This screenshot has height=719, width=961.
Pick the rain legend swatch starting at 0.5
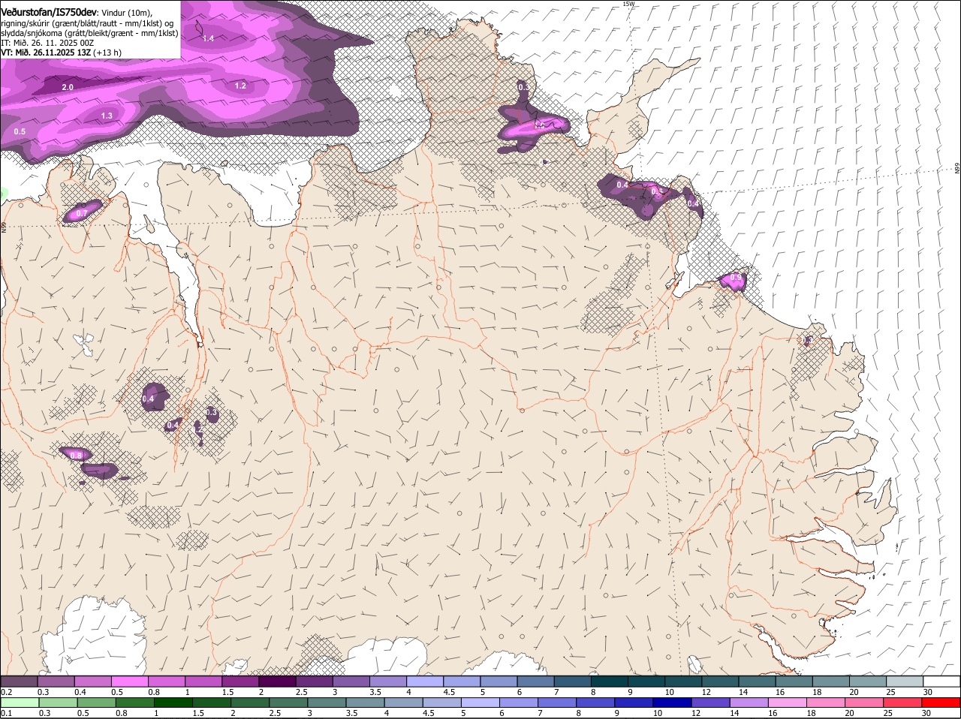pos(96,703)
